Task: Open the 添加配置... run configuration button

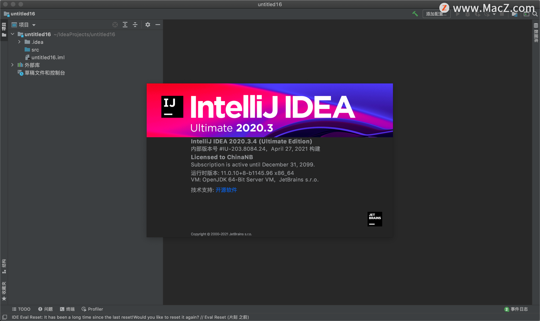Action: pyautogui.click(x=436, y=14)
